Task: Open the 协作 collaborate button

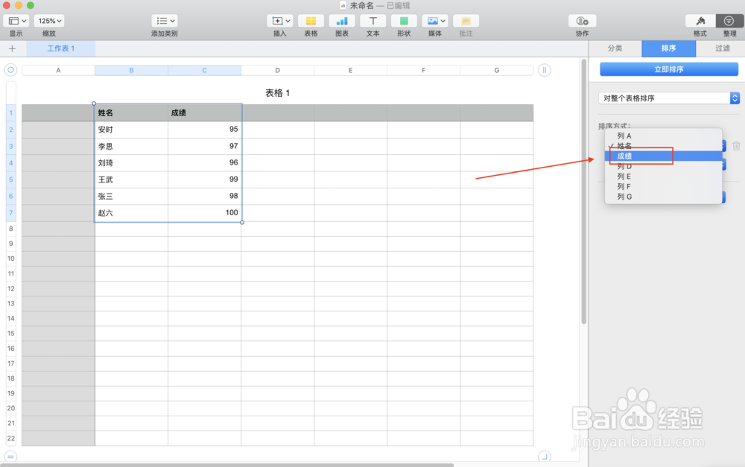Action: (x=582, y=21)
